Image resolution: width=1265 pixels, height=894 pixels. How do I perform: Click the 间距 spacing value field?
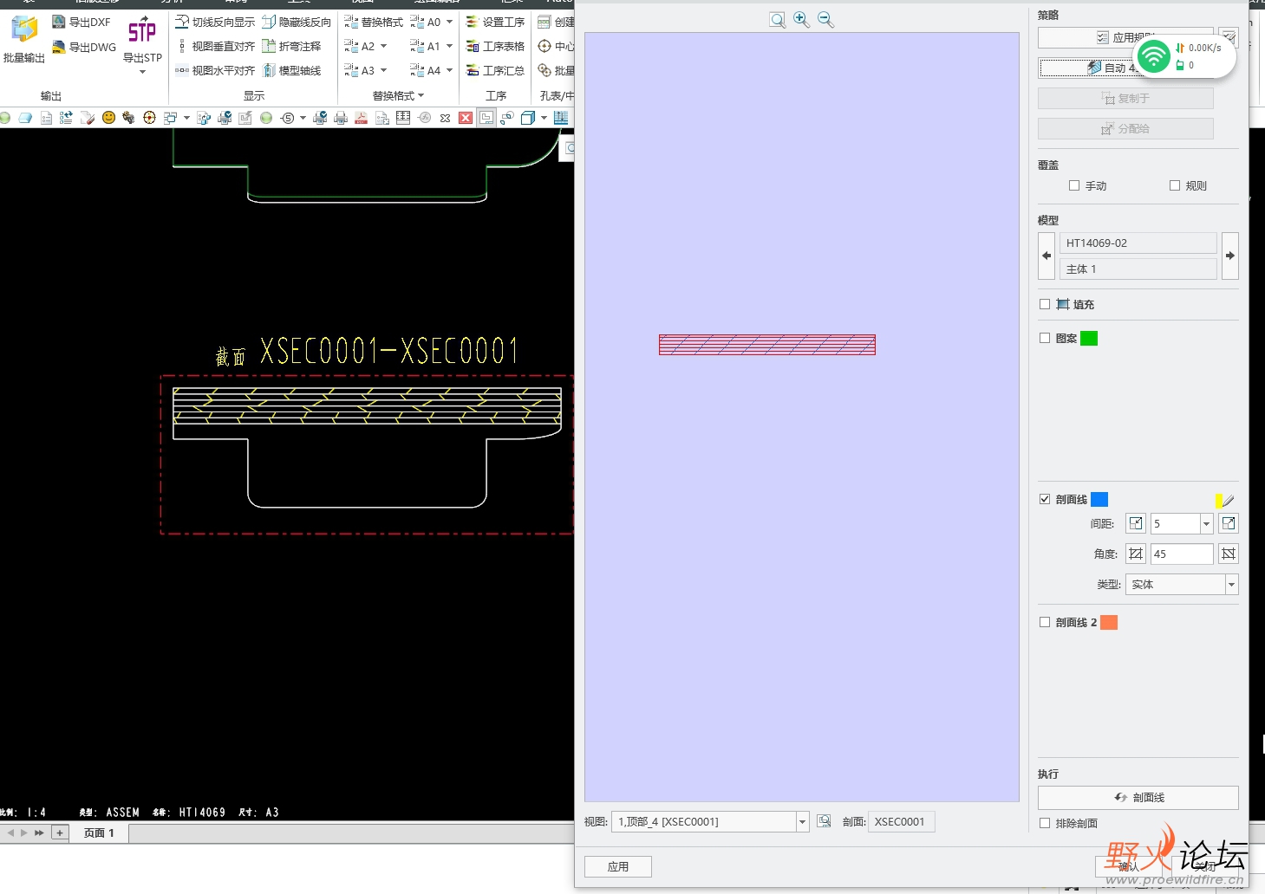point(1175,523)
